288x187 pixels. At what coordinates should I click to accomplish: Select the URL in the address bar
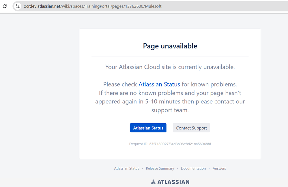click(92, 6)
